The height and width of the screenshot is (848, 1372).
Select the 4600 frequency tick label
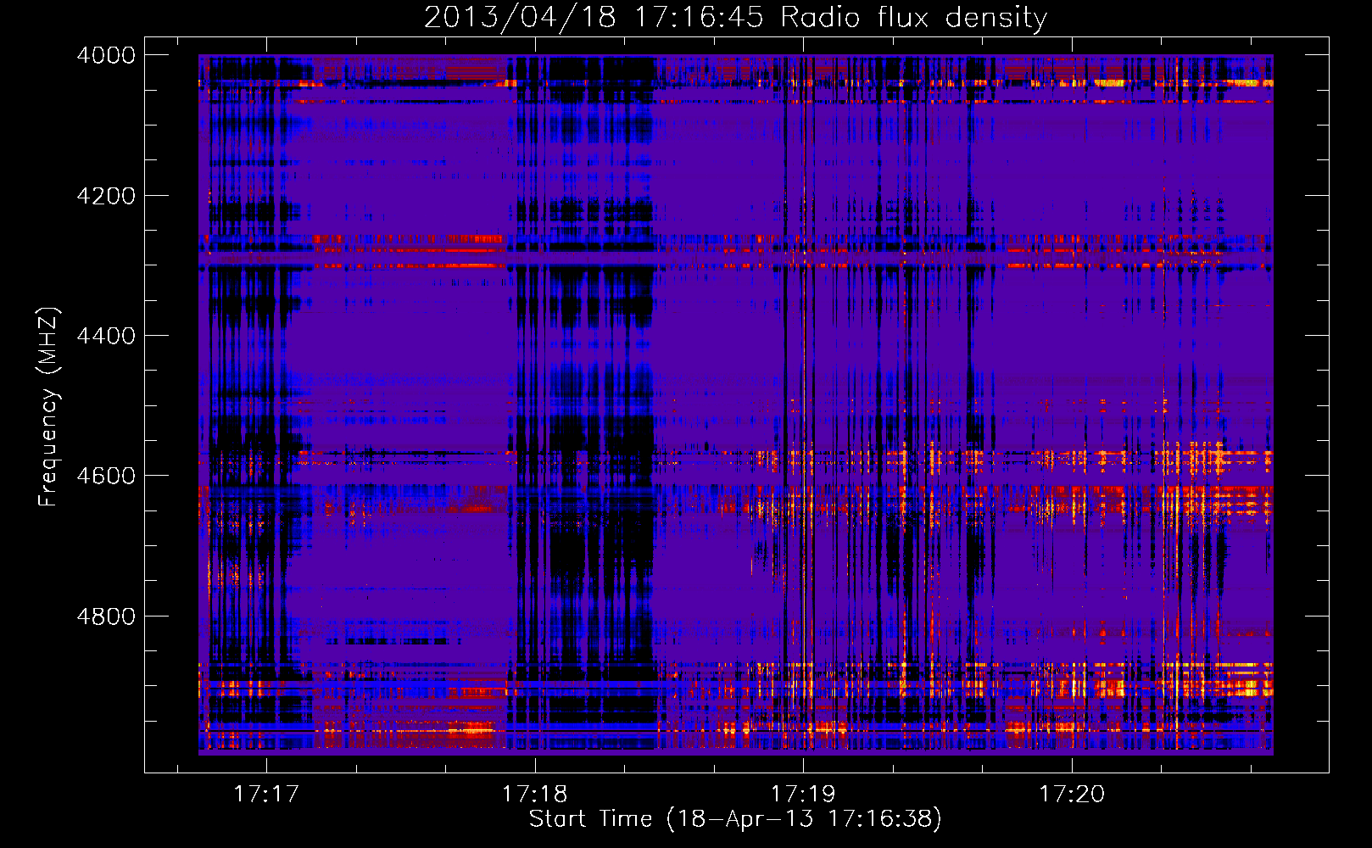[x=106, y=476]
